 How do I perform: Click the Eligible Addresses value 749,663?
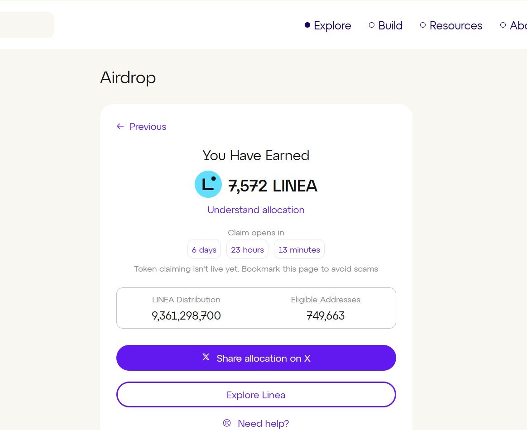tap(326, 315)
